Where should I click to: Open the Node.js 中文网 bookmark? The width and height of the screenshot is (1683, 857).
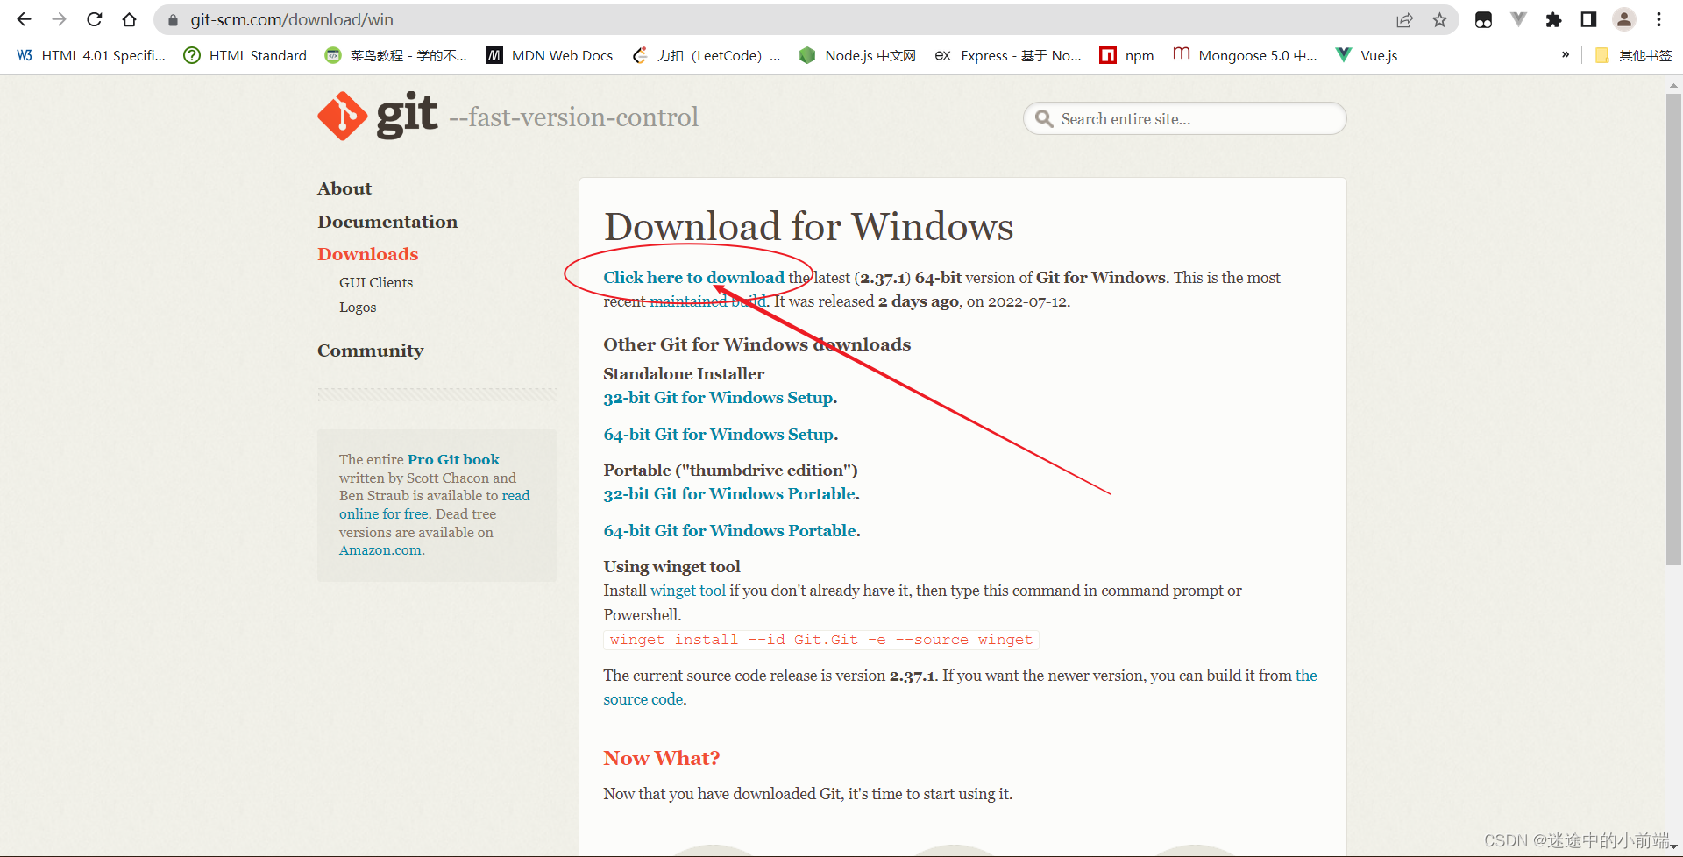click(x=857, y=55)
